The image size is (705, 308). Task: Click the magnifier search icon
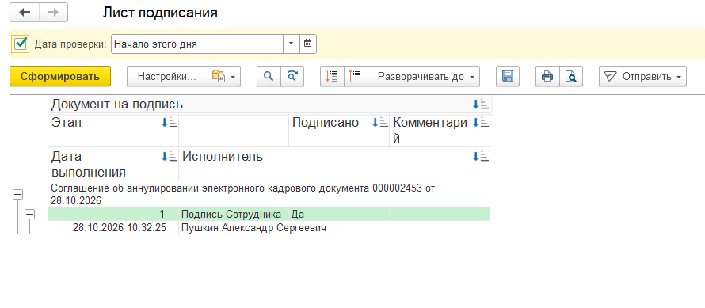point(269,77)
